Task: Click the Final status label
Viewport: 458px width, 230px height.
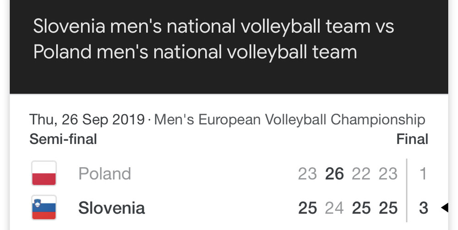Action: point(412,139)
